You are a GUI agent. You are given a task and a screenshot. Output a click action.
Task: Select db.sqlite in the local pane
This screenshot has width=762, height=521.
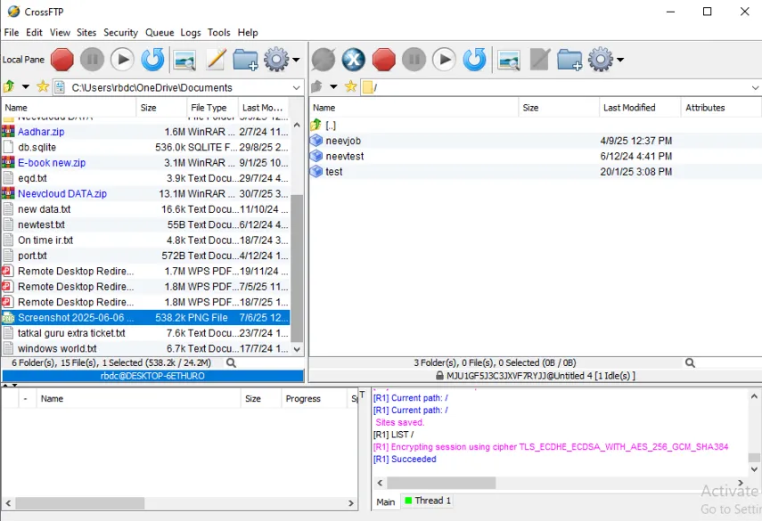point(146,147)
